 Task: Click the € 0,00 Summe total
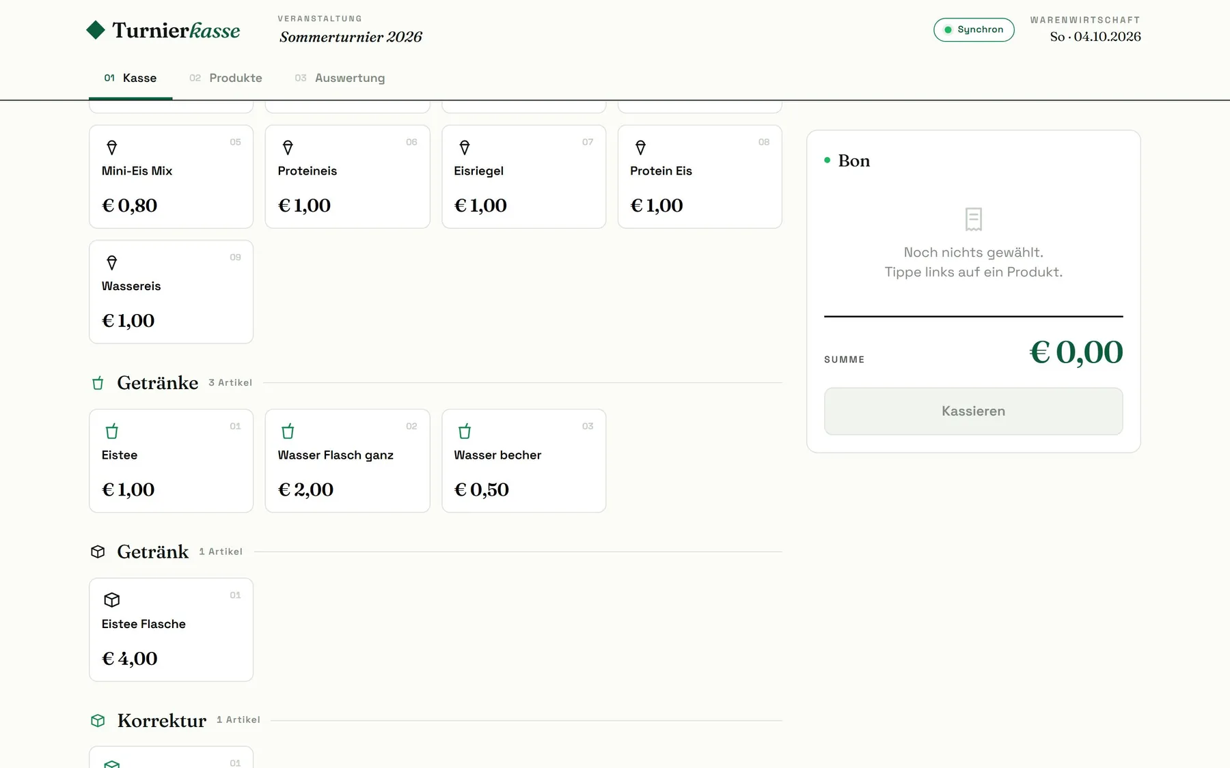click(1076, 352)
